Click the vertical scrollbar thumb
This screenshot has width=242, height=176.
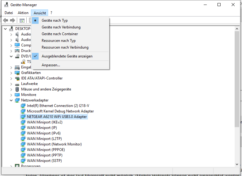237,79
